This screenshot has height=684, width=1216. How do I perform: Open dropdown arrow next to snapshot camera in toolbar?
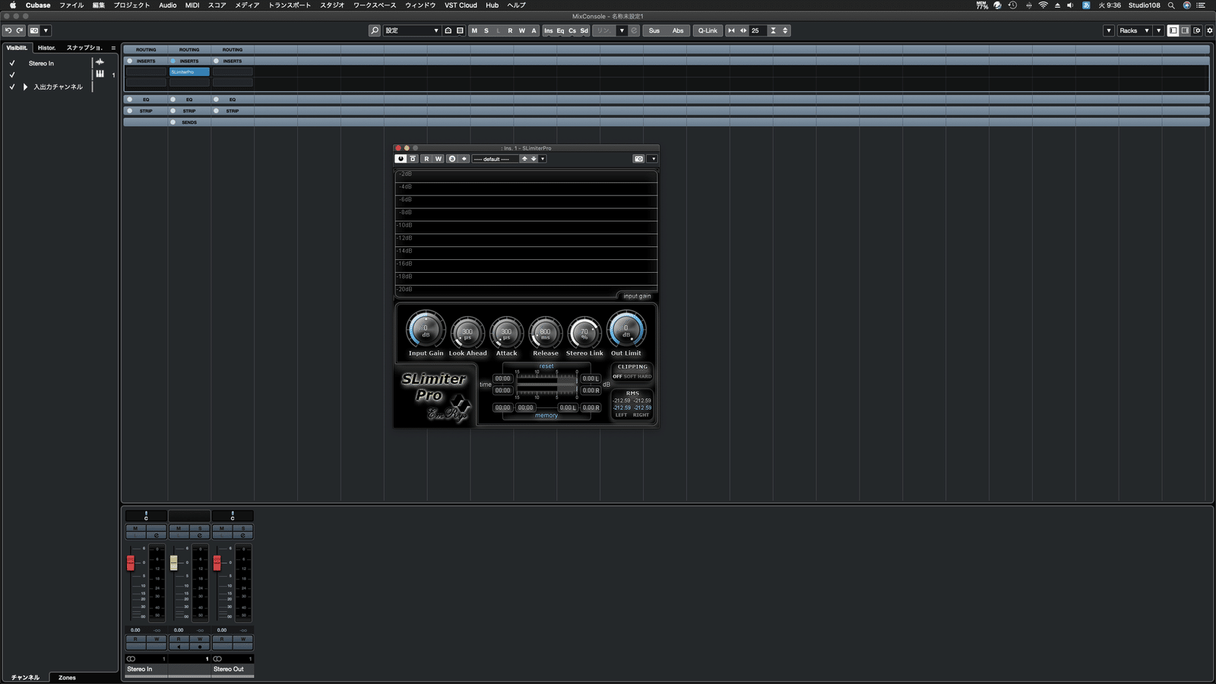pyautogui.click(x=46, y=30)
